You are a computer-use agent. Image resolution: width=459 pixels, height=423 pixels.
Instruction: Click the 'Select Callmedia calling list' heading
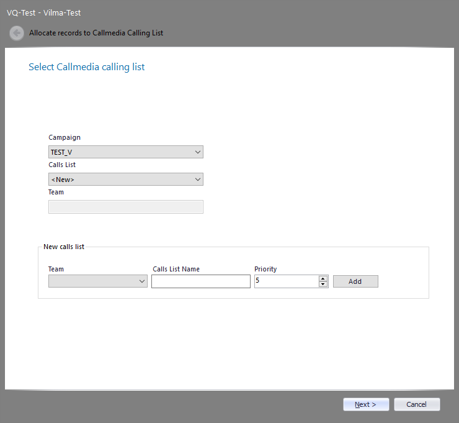tap(87, 67)
